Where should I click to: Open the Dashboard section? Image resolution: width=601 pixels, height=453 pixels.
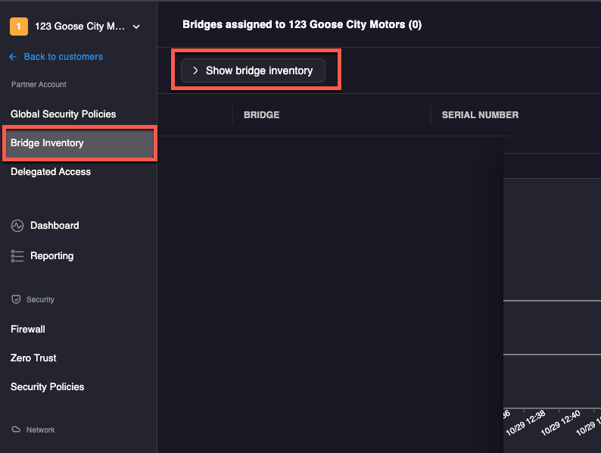pyautogui.click(x=54, y=226)
